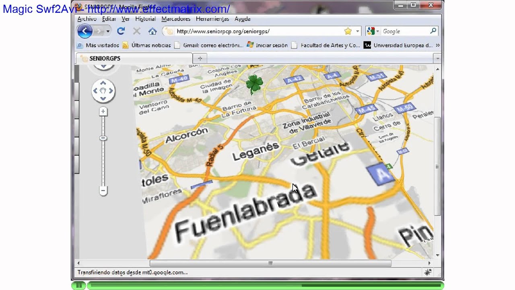The width and height of the screenshot is (515, 290).
Task: Click the vertical scrollbar up arrow
Action: (x=438, y=69)
